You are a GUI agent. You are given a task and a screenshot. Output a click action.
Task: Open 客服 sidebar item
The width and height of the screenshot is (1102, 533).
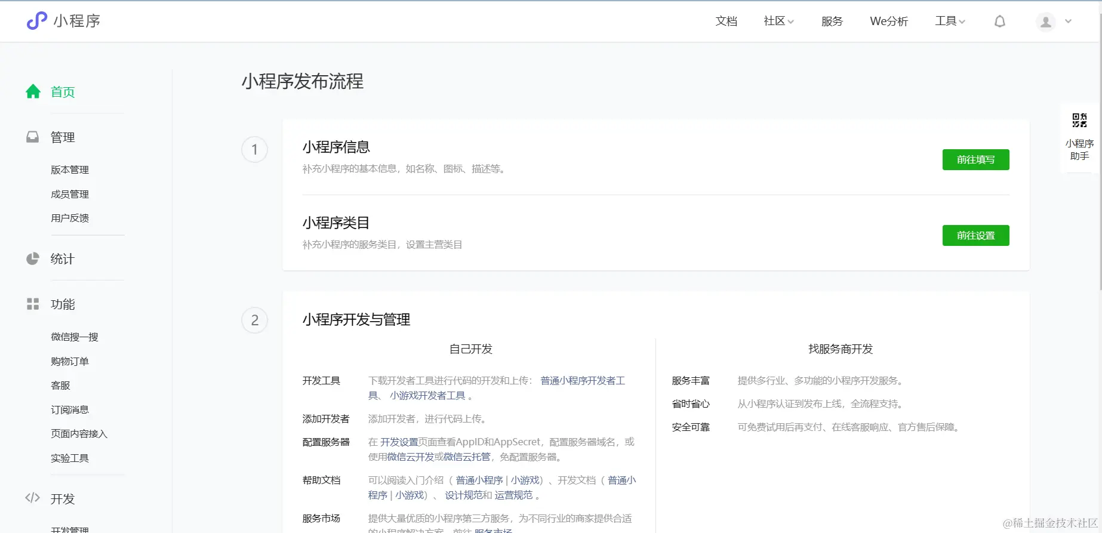coord(60,386)
